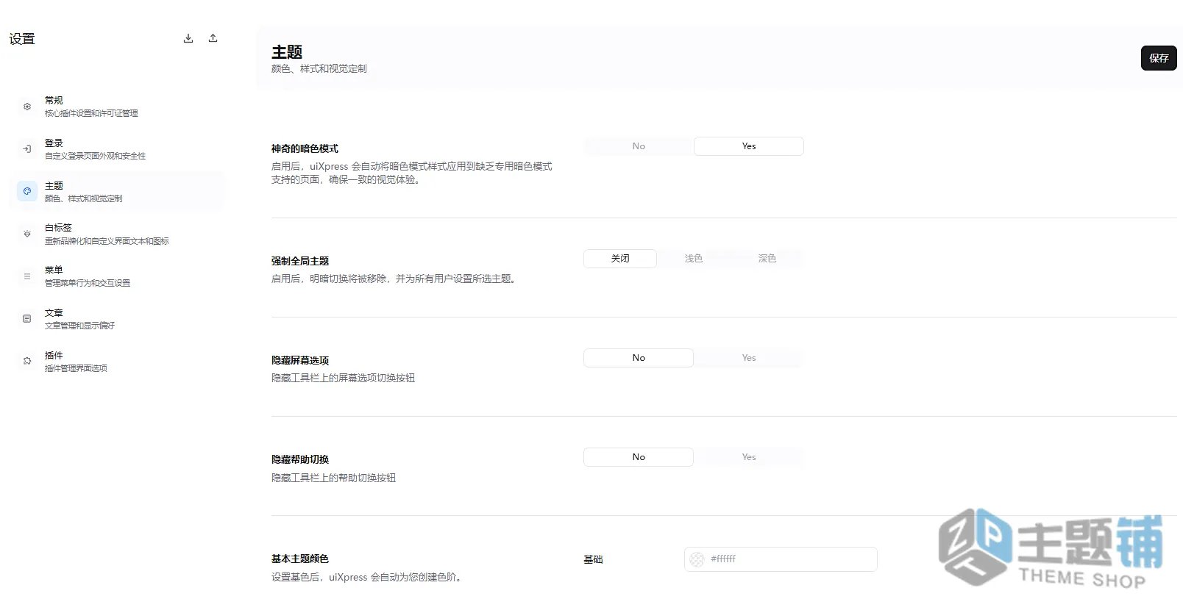Click the 保存 button
The width and height of the screenshot is (1183, 610).
point(1159,58)
